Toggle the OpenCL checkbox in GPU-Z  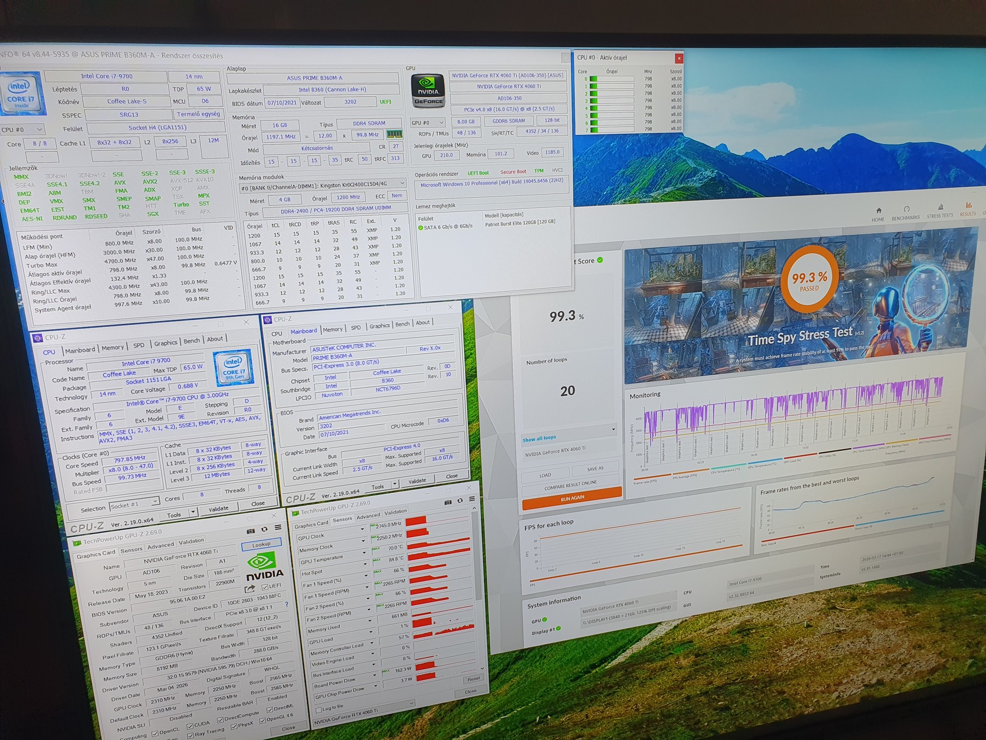pos(155,734)
